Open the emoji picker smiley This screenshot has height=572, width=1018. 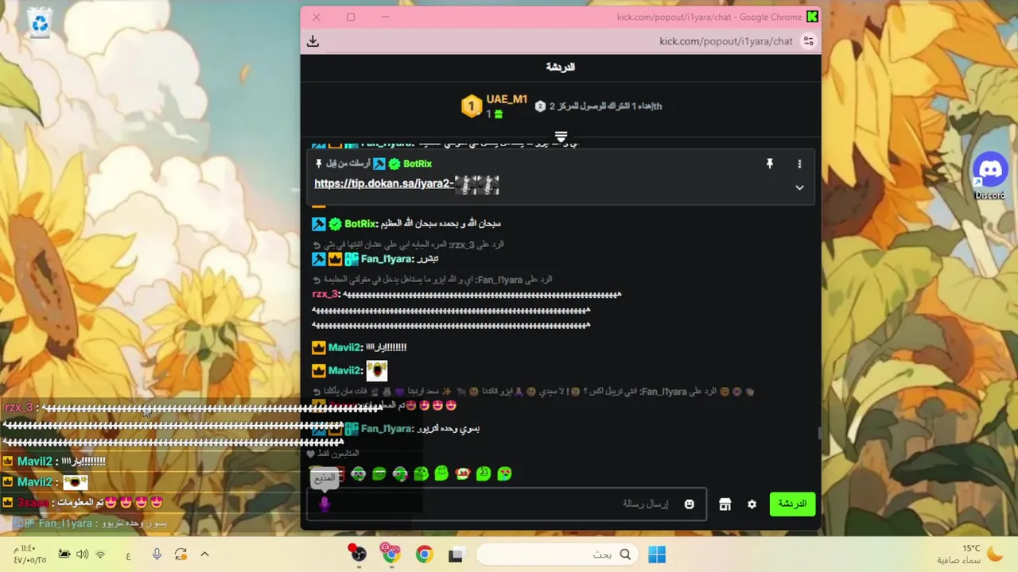click(690, 504)
